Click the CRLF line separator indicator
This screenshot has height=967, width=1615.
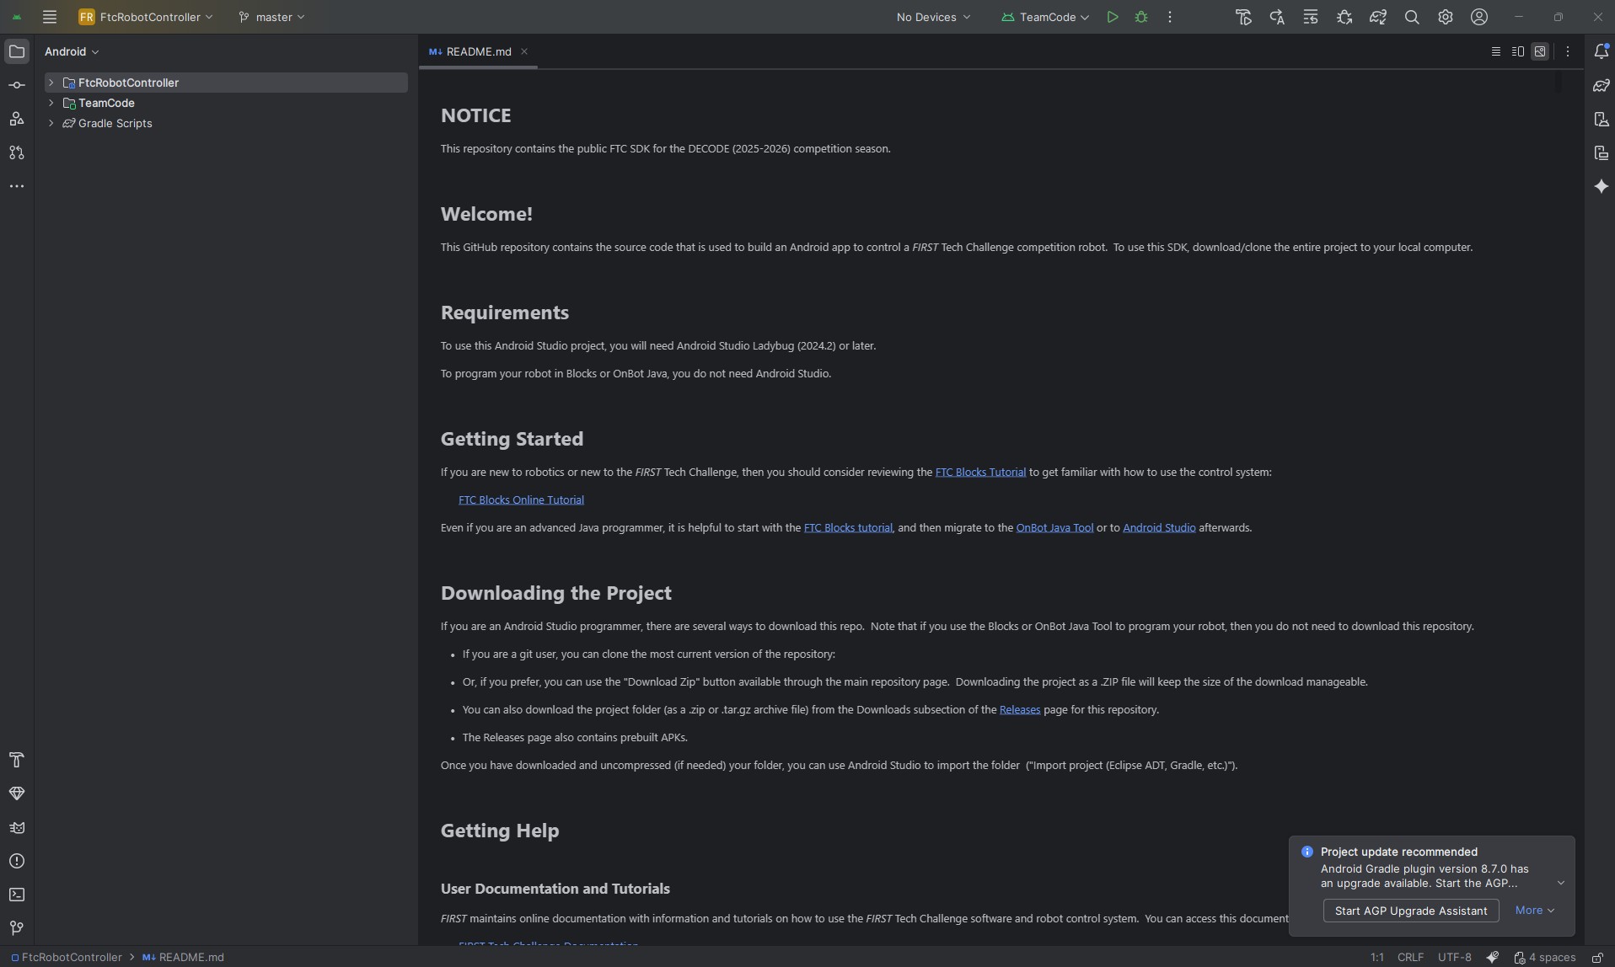click(x=1410, y=957)
